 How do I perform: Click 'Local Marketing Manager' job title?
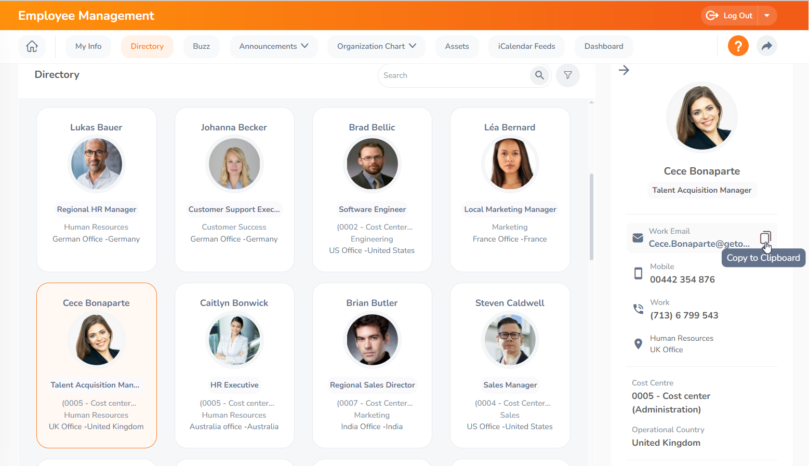coord(510,209)
